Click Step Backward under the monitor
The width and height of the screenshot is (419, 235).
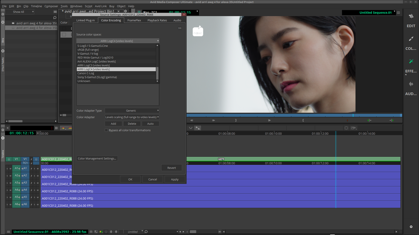191,120
